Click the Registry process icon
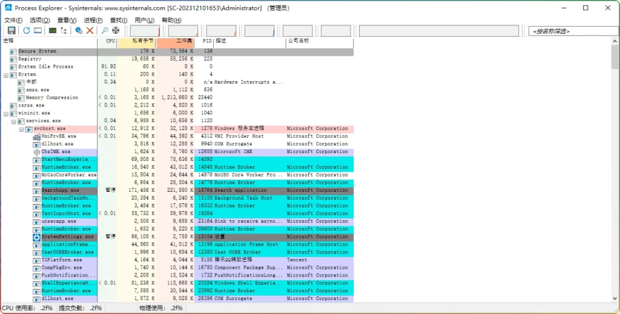This screenshot has width=620, height=314. (13, 59)
